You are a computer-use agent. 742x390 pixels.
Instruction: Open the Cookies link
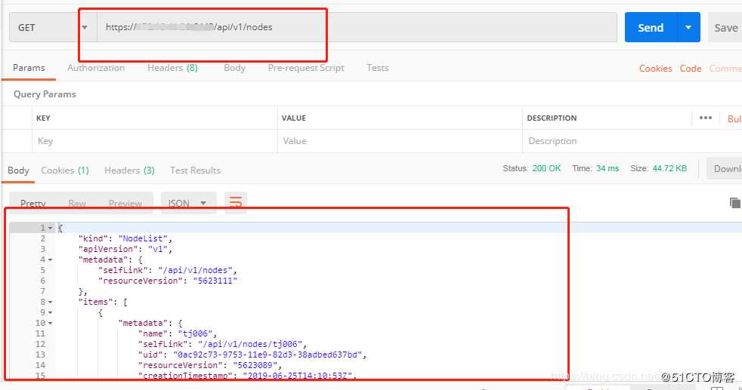point(655,69)
